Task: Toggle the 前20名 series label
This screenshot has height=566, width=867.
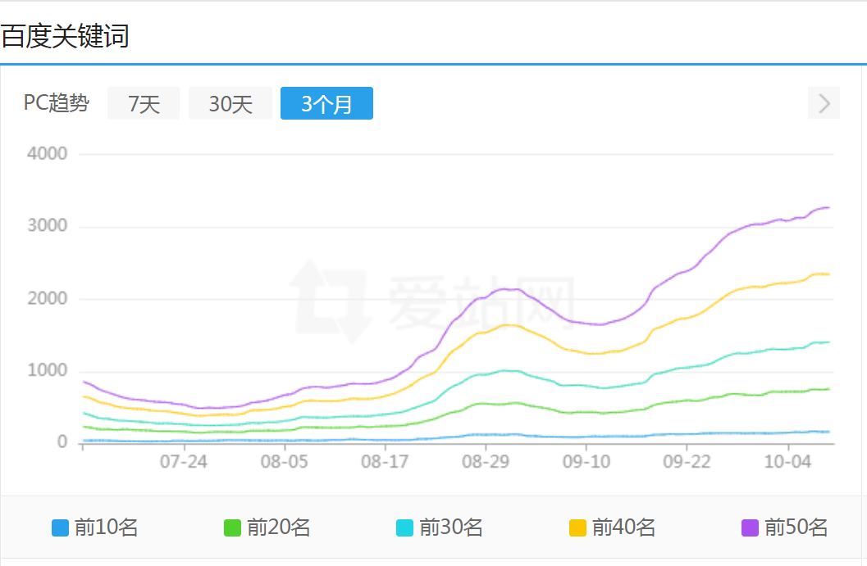Action: 278,528
